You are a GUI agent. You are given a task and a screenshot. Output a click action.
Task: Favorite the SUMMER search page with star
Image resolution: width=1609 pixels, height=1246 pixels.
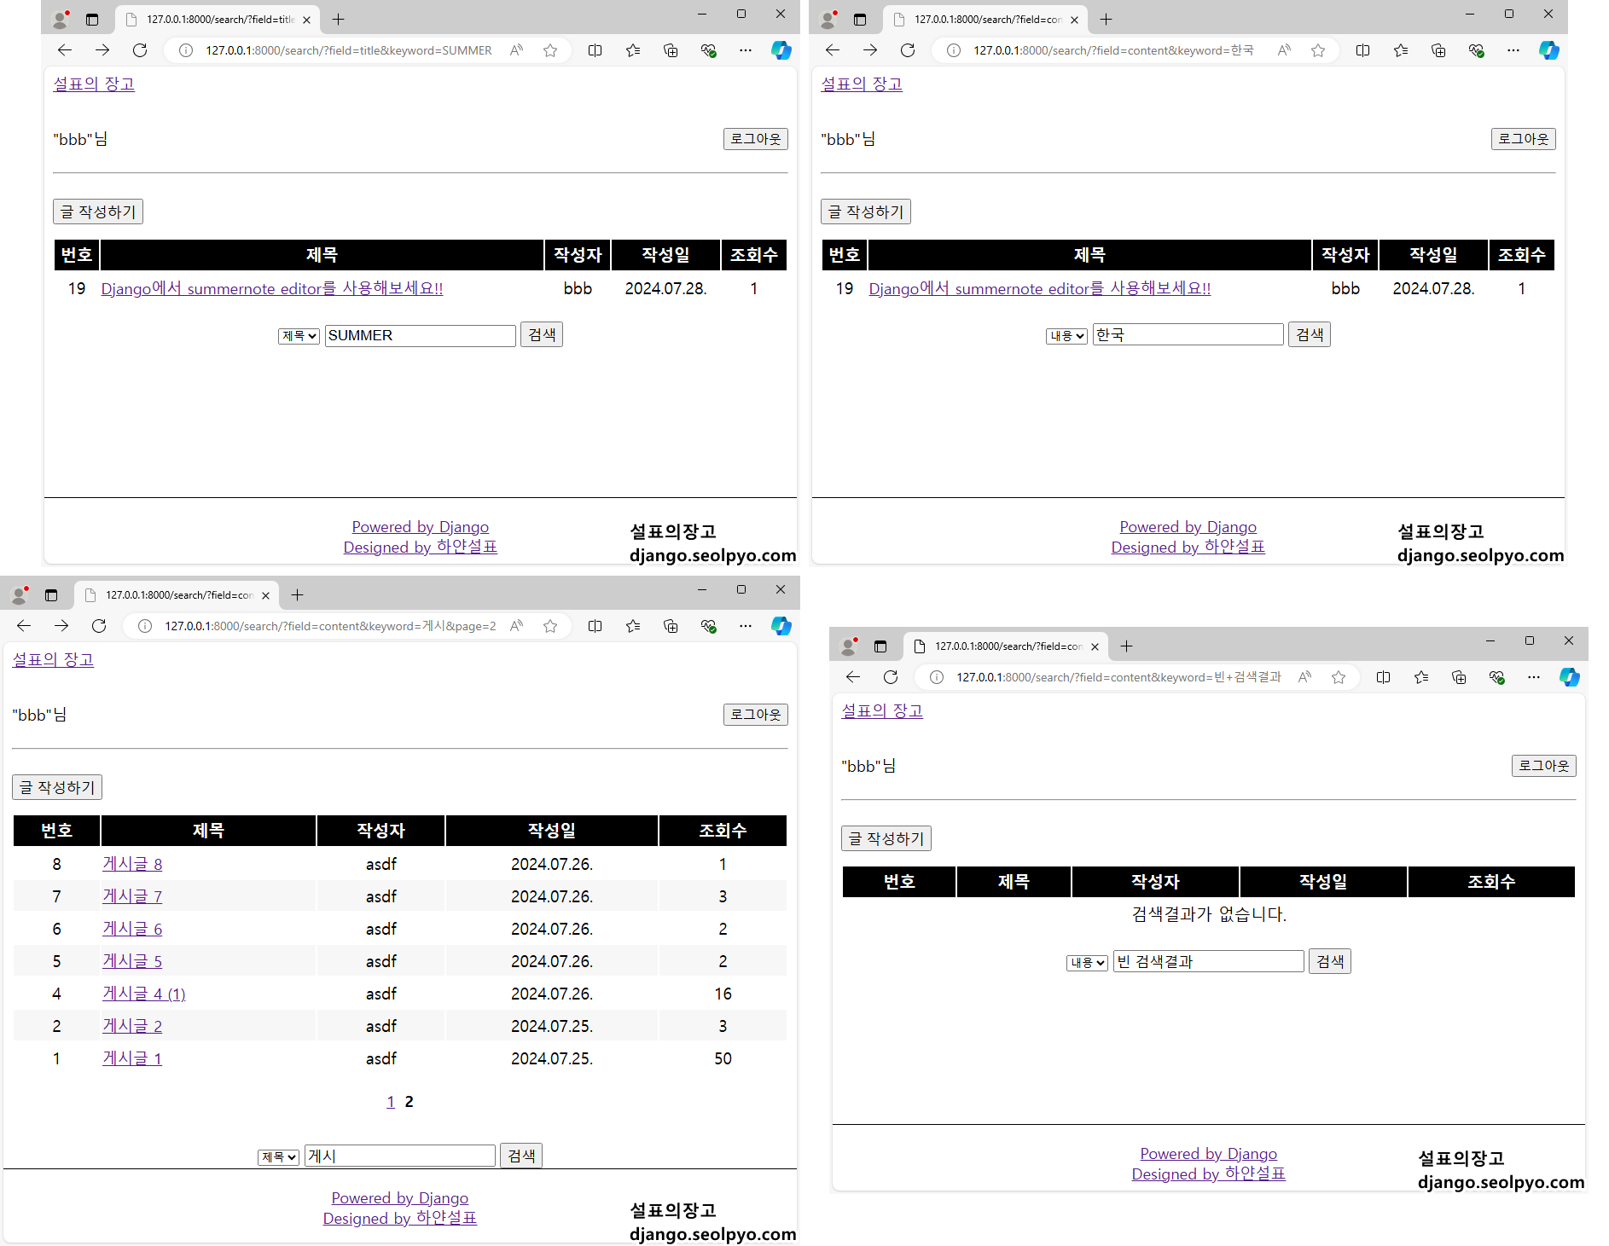pyautogui.click(x=550, y=50)
